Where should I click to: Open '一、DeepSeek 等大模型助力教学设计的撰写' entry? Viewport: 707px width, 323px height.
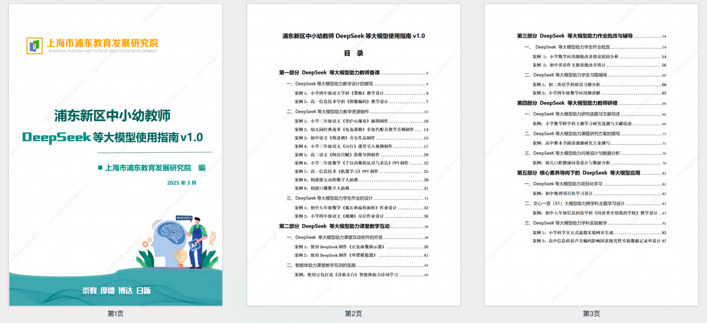pyautogui.click(x=357, y=84)
